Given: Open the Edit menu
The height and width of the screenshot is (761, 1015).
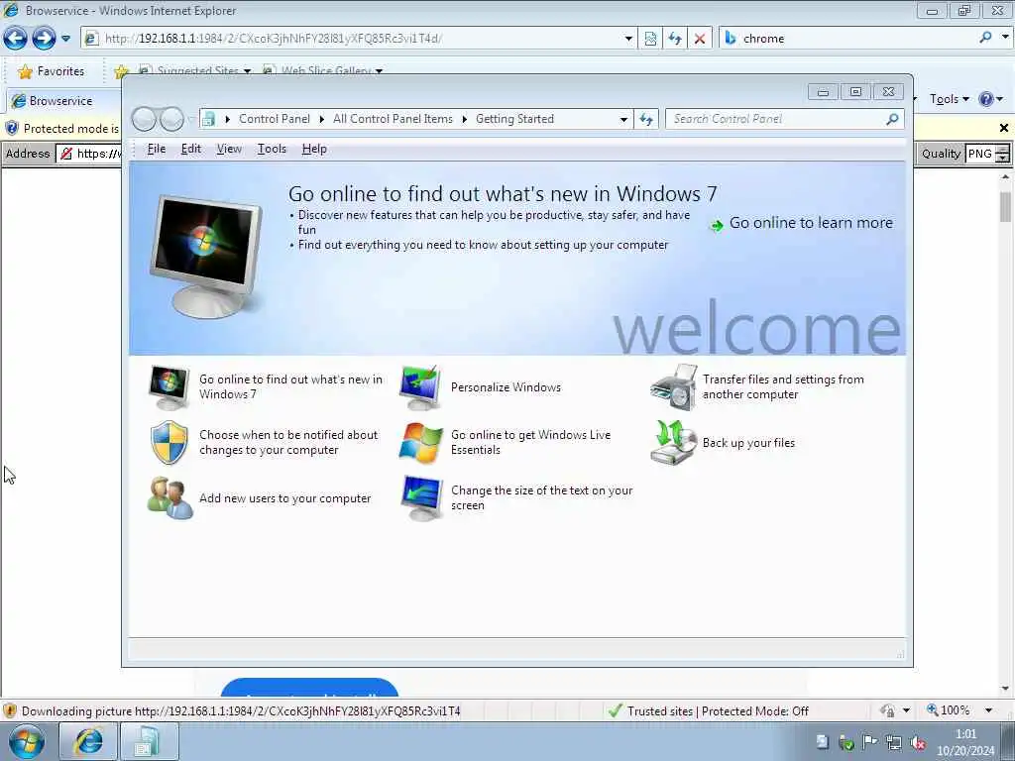Looking at the screenshot, I should coord(191,149).
